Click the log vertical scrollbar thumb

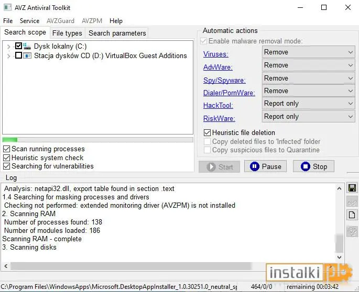pyautogui.click(x=339, y=243)
